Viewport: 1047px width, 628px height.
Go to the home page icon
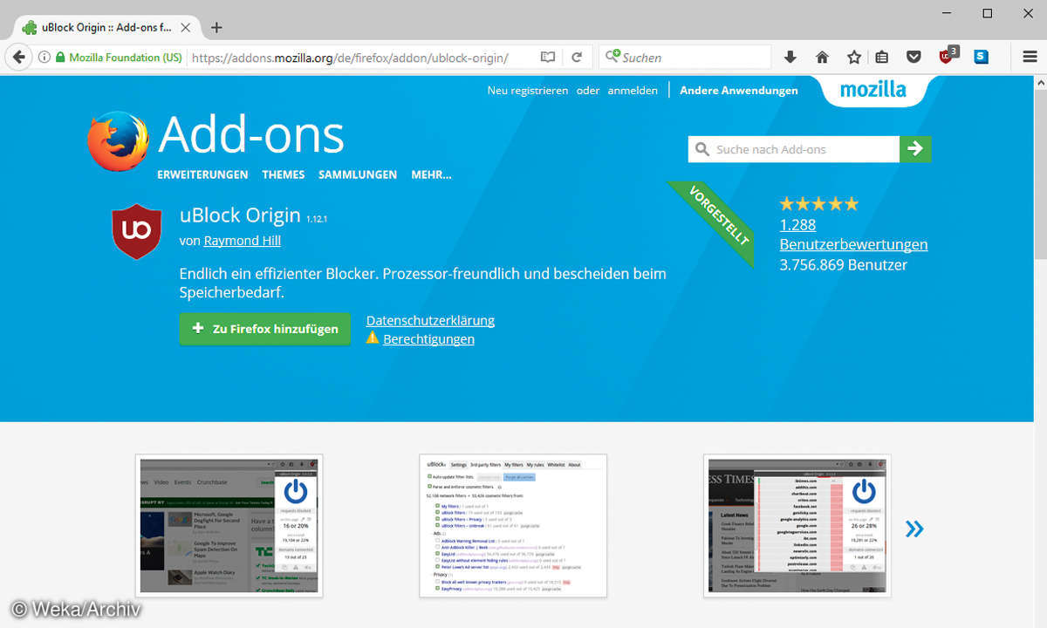[x=822, y=58]
